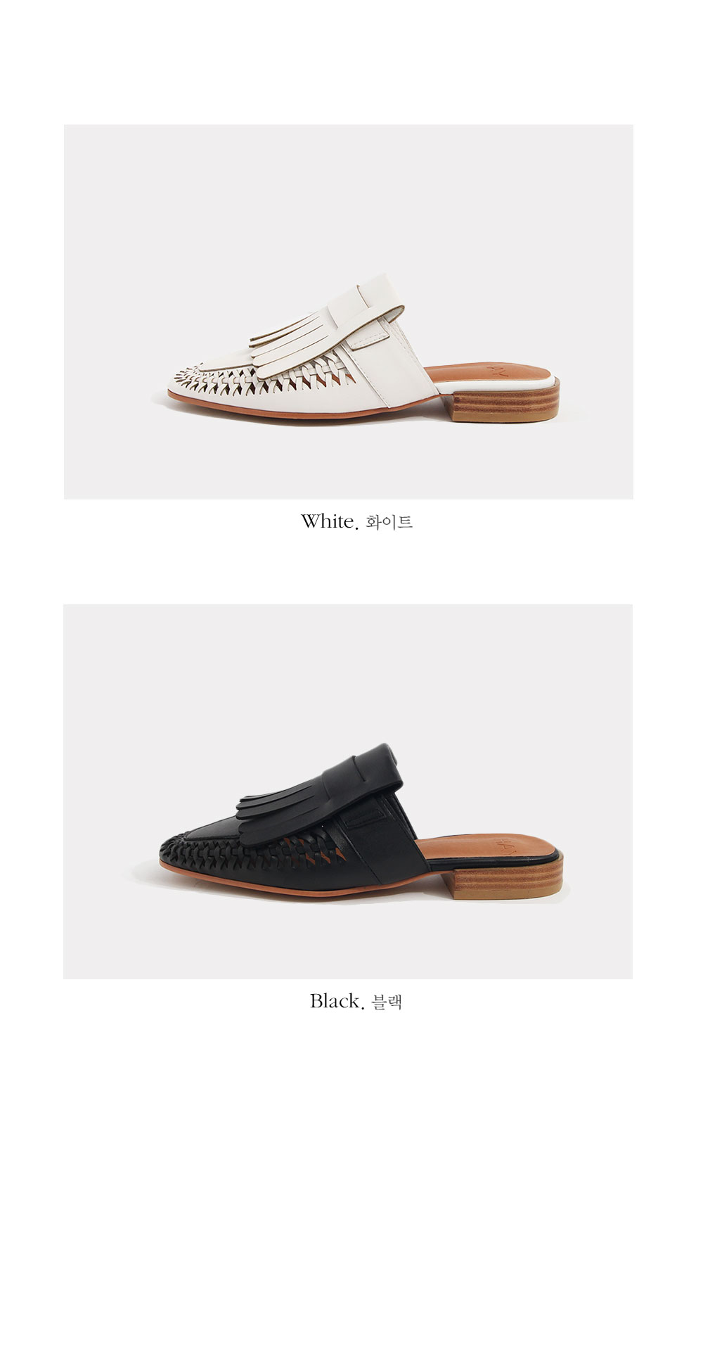Click the black mule product photo
The image size is (703, 1350).
coord(348,791)
